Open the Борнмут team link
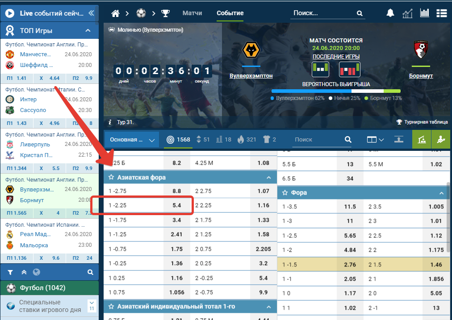 [421, 76]
